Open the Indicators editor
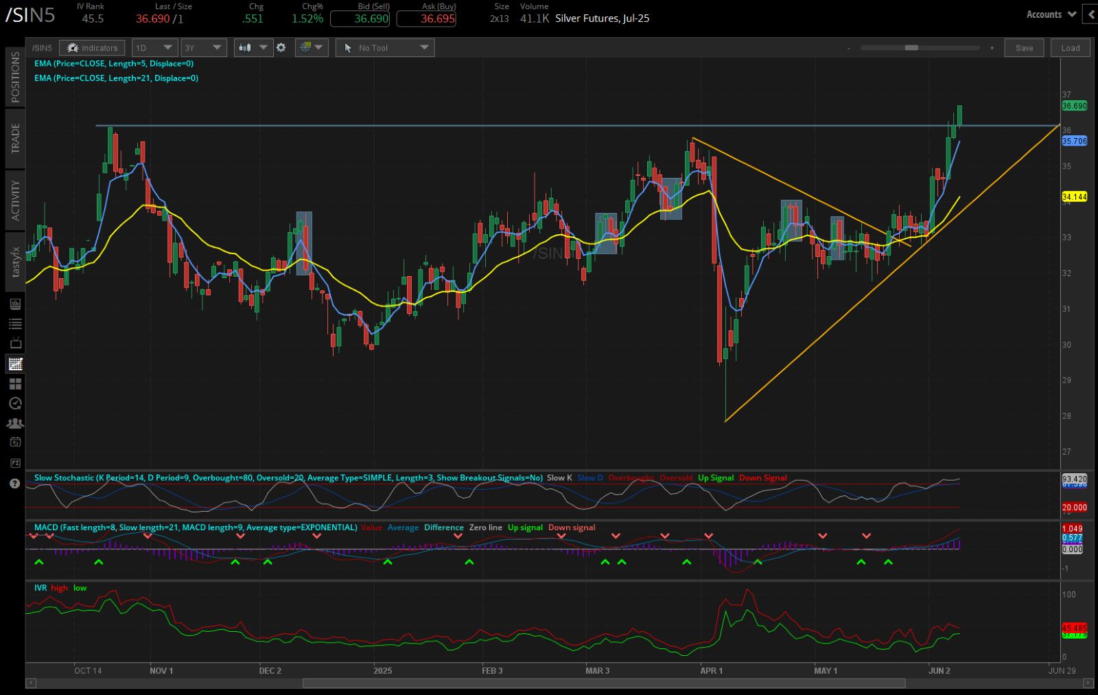Screen dimensions: 1098x695 [x=92, y=47]
